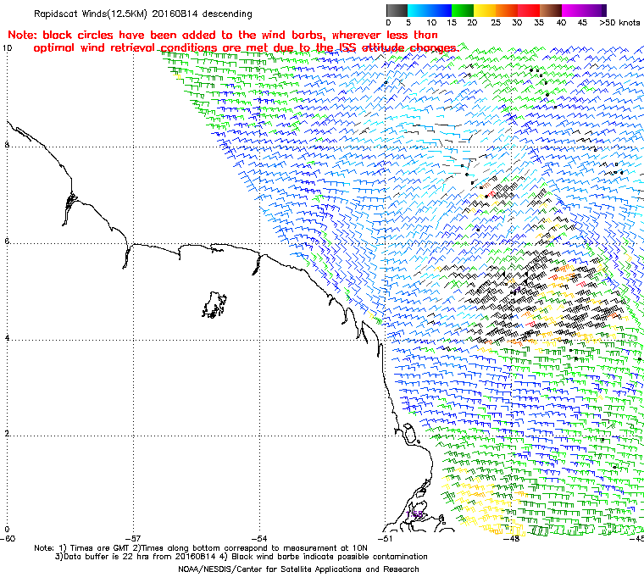Click the "2" latitude axis label
644x583 pixels.
7,434
